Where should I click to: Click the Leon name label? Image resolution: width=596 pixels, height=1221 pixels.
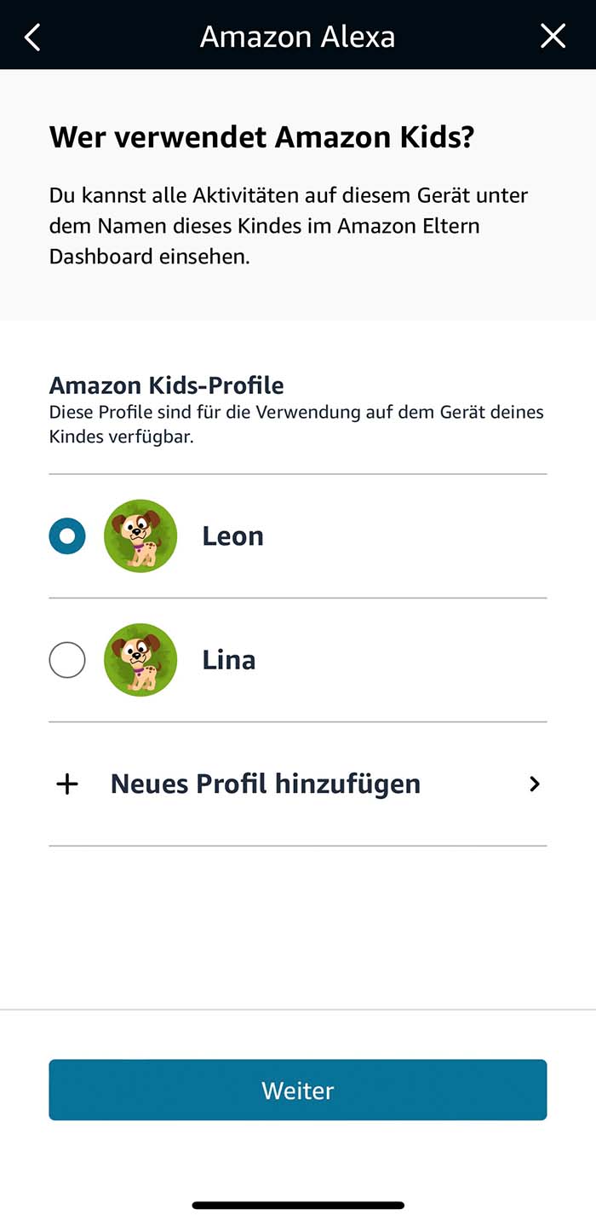pyautogui.click(x=232, y=536)
